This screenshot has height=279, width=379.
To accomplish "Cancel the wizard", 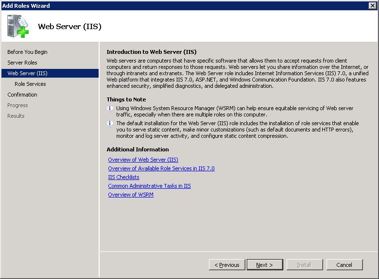I will click(x=344, y=265).
